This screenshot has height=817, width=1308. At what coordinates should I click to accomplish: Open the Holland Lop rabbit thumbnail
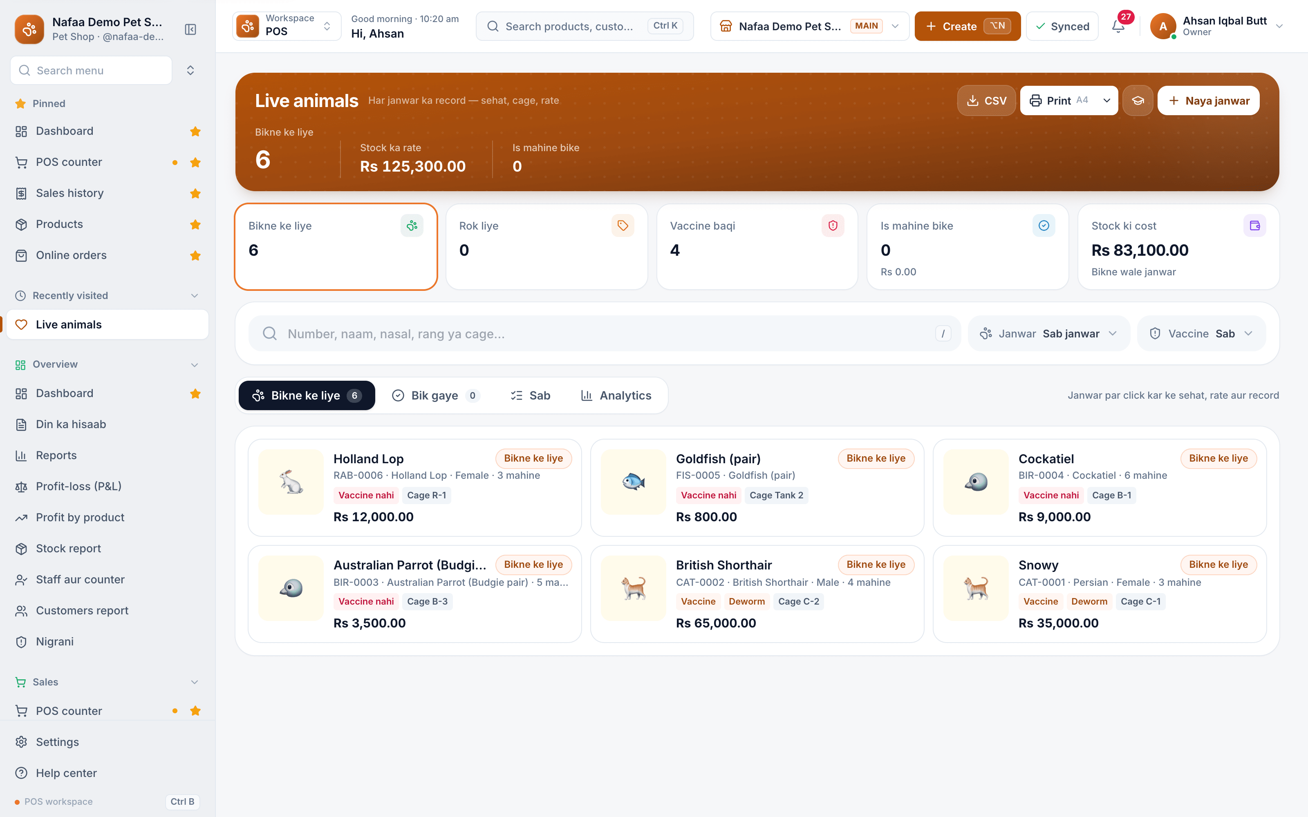tap(291, 482)
